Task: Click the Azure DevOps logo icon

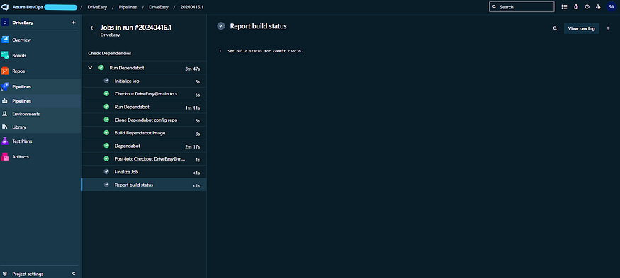Action: coord(5,7)
